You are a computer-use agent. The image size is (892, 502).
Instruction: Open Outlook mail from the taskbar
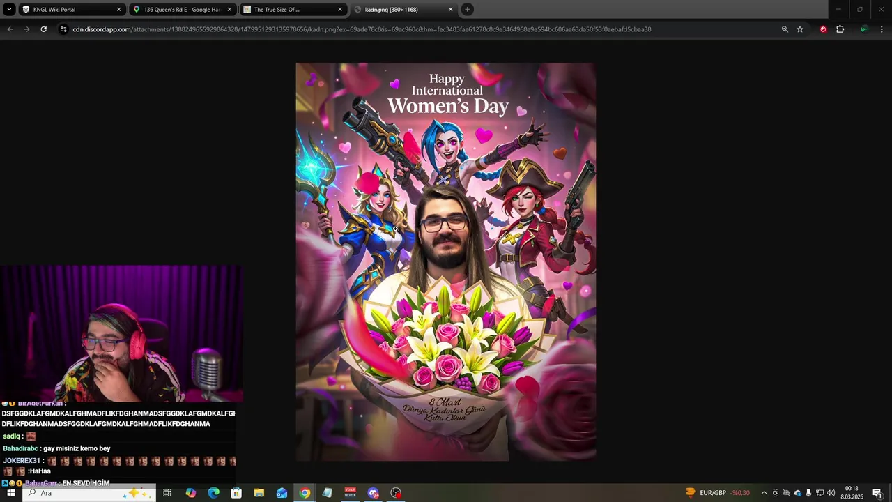click(x=282, y=493)
